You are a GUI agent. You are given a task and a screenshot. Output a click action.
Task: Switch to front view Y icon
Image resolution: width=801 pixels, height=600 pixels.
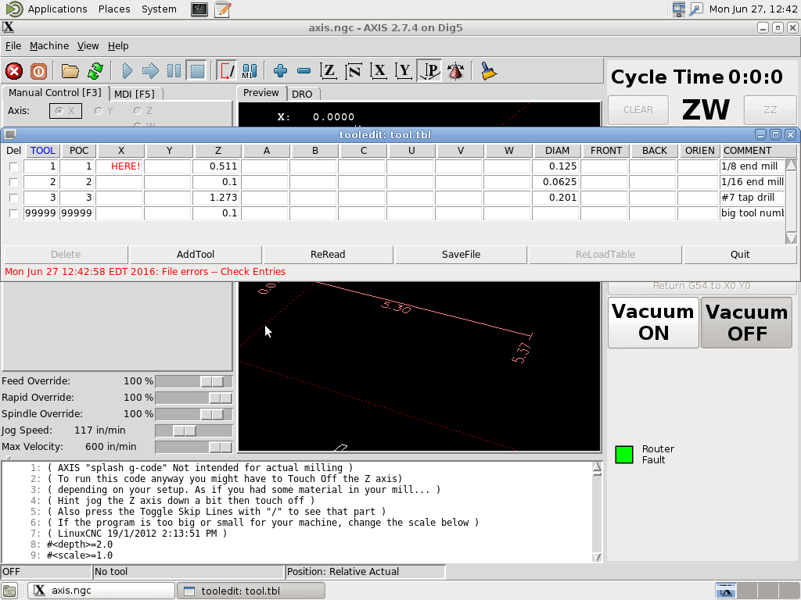pyautogui.click(x=404, y=71)
